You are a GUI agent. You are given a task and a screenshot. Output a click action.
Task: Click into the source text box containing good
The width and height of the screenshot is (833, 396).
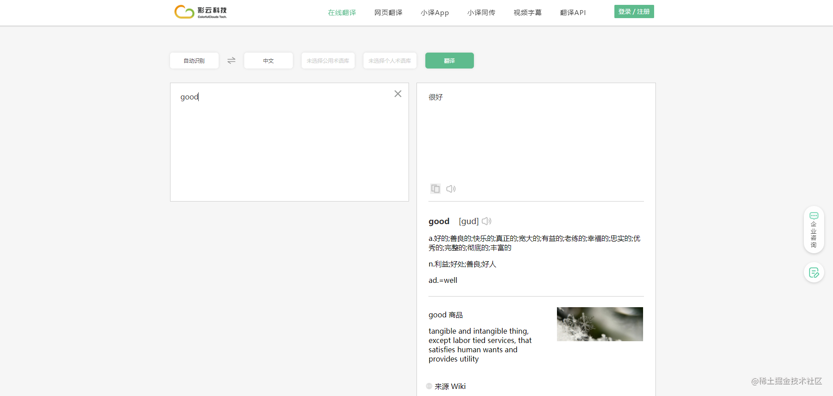tap(289, 142)
